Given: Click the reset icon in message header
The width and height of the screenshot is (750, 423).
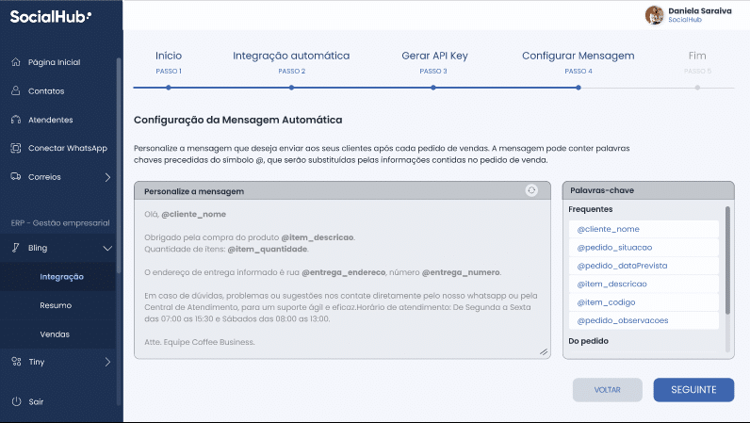Looking at the screenshot, I should (531, 190).
